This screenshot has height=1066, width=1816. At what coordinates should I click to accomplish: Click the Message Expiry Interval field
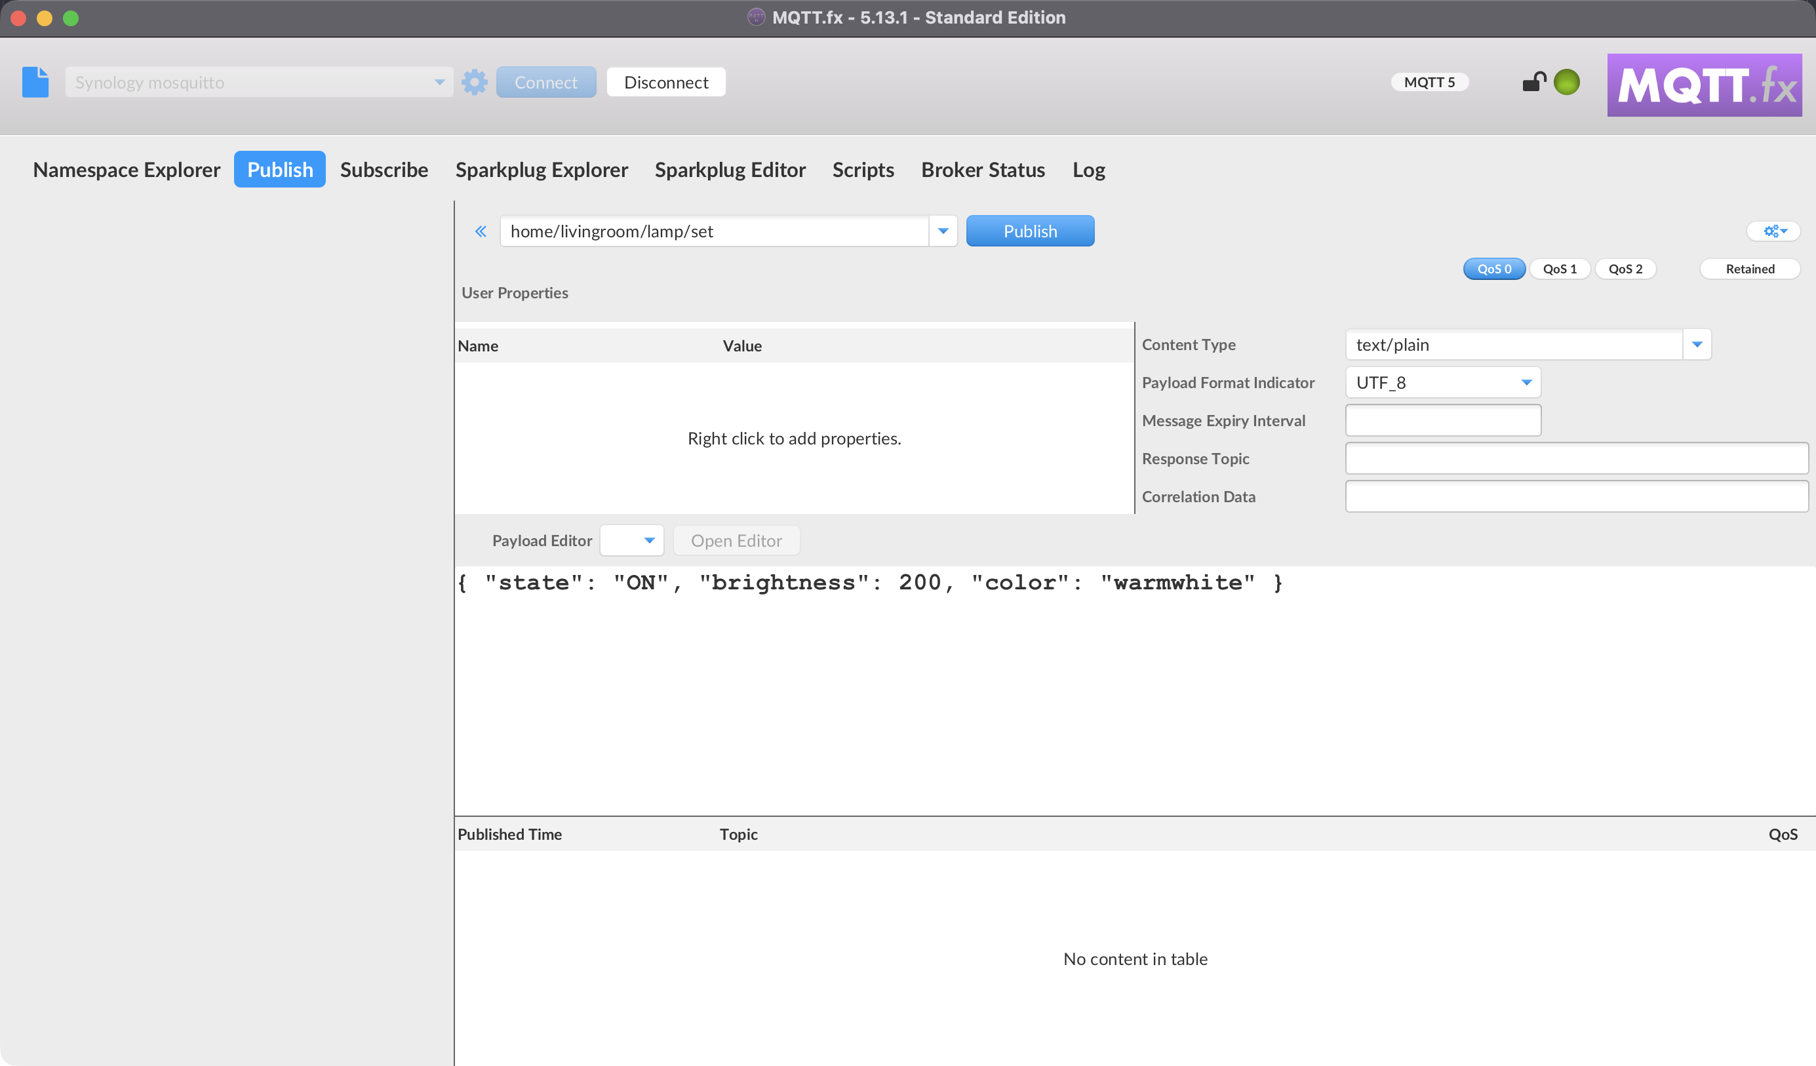coord(1444,420)
